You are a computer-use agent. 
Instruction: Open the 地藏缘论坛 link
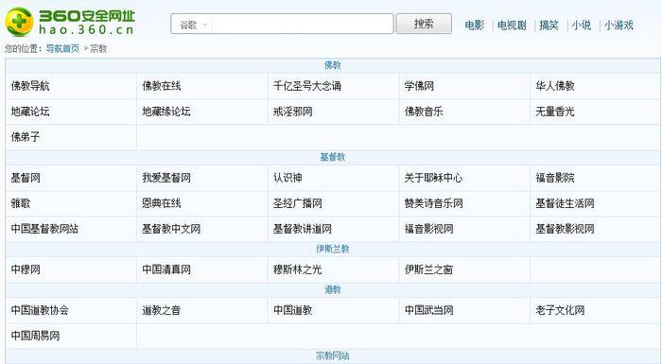click(x=165, y=112)
